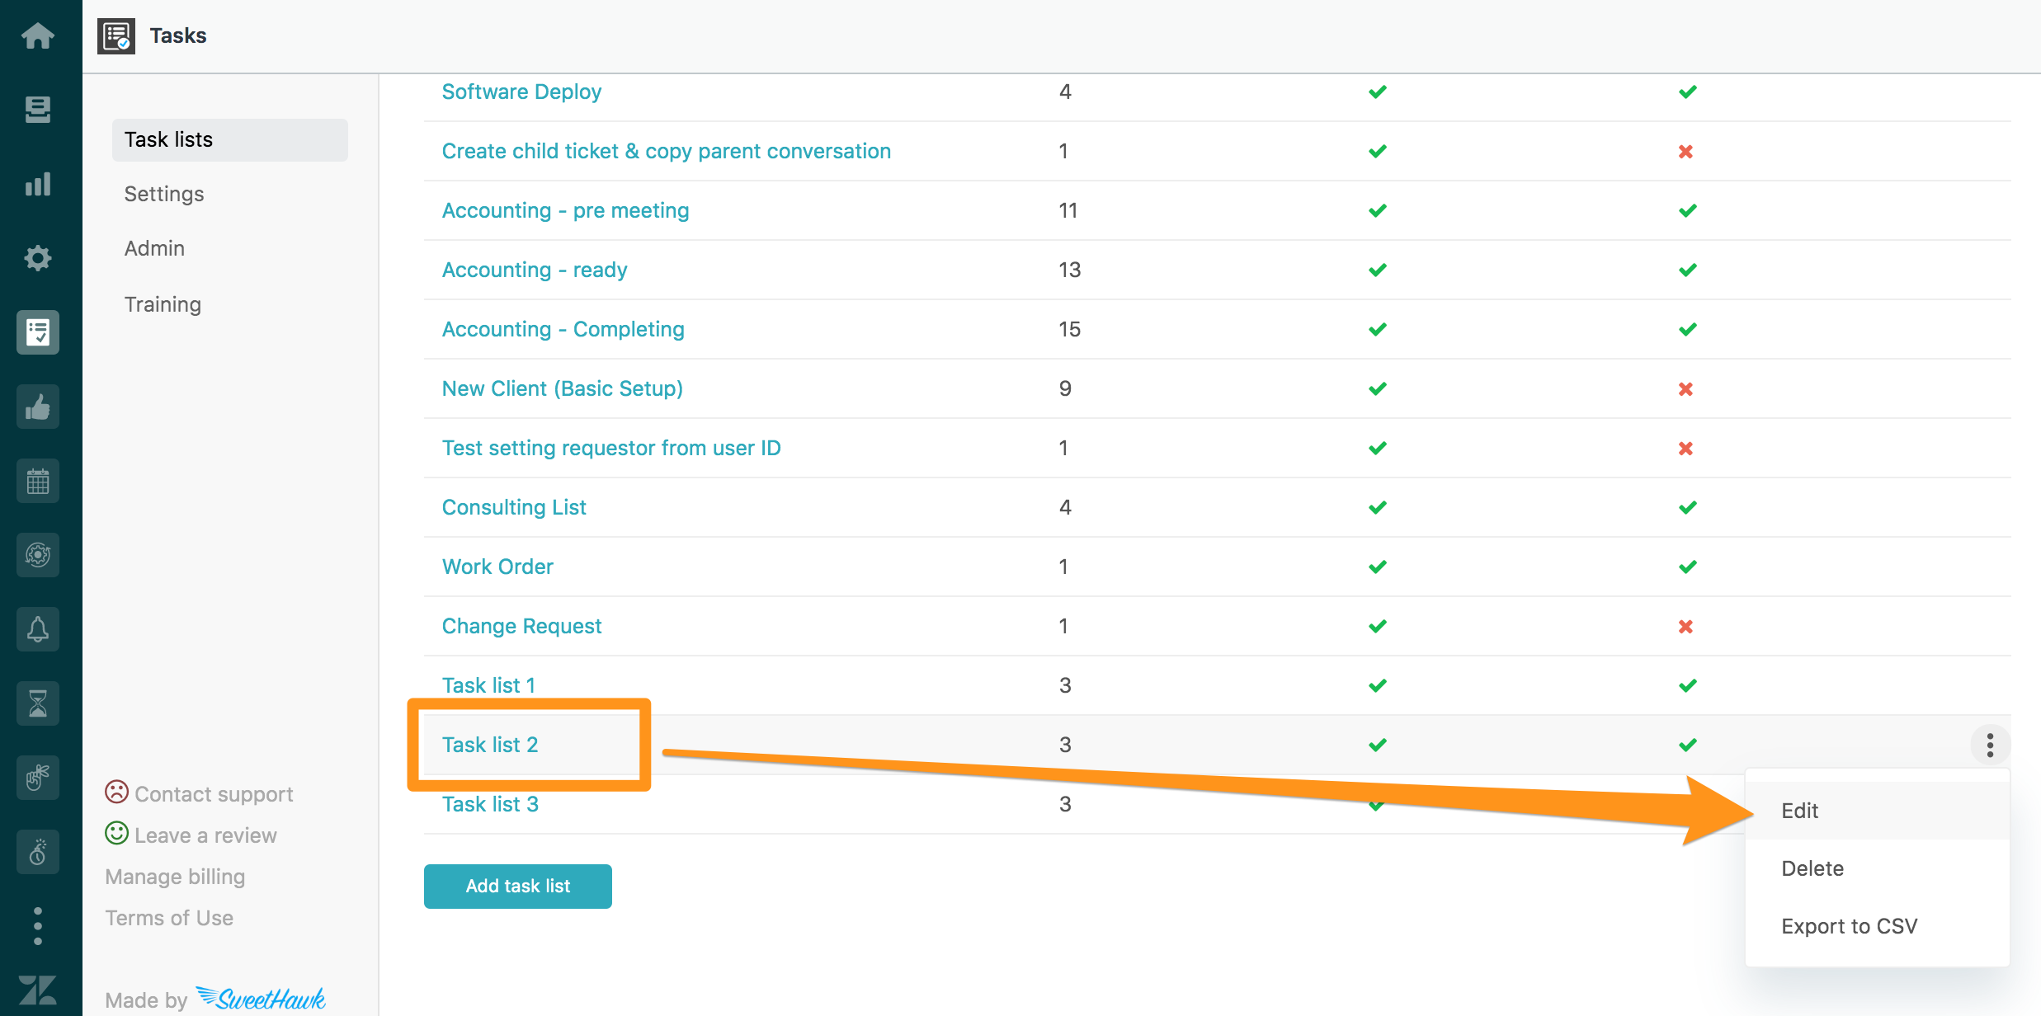Viewport: 2041px width, 1016px height.
Task: Open Task list 3
Action: coord(490,804)
